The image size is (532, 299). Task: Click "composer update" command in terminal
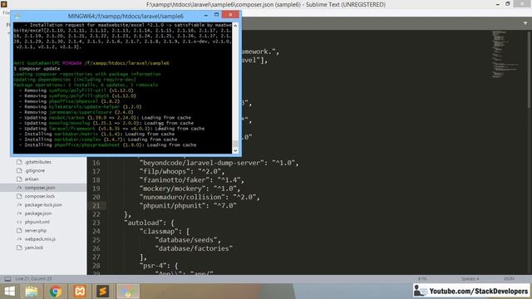(x=39, y=68)
